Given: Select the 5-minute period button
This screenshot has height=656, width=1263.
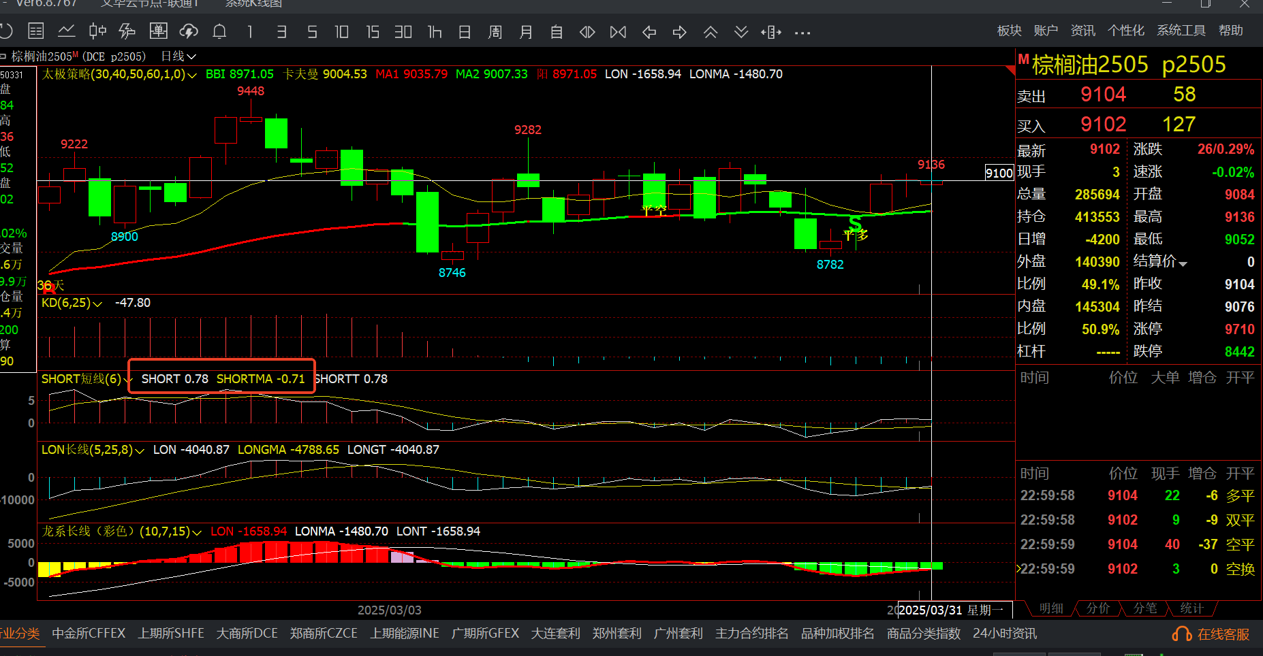Looking at the screenshot, I should point(312,32).
